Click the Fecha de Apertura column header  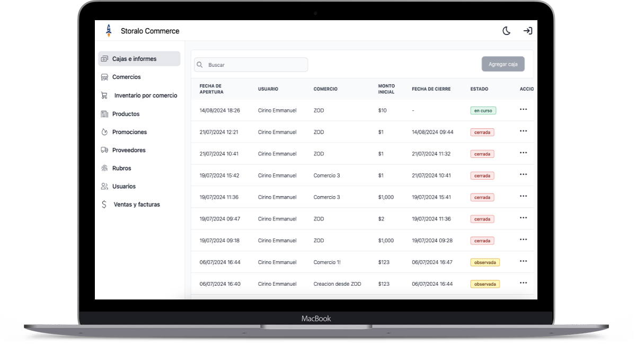[x=211, y=89]
